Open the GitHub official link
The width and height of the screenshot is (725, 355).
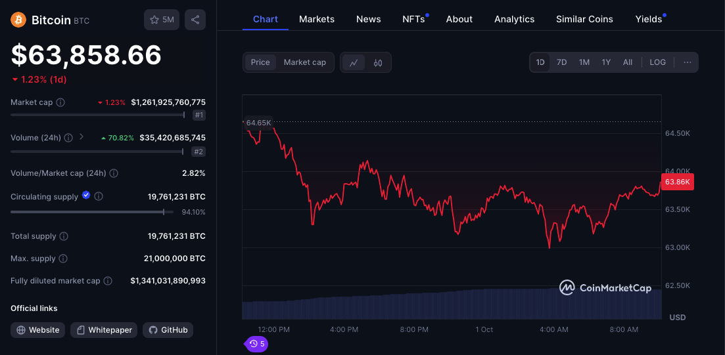click(168, 330)
